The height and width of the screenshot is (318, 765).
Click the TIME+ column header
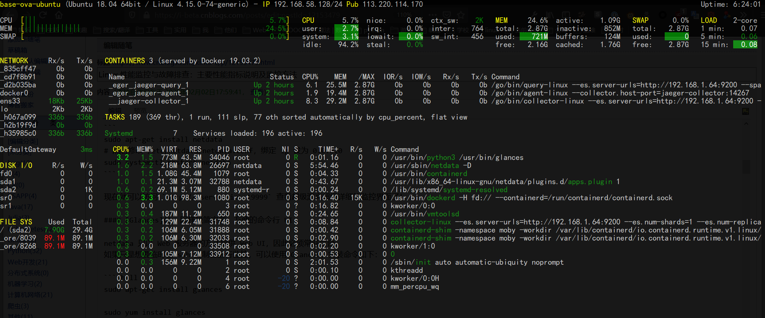[328, 150]
